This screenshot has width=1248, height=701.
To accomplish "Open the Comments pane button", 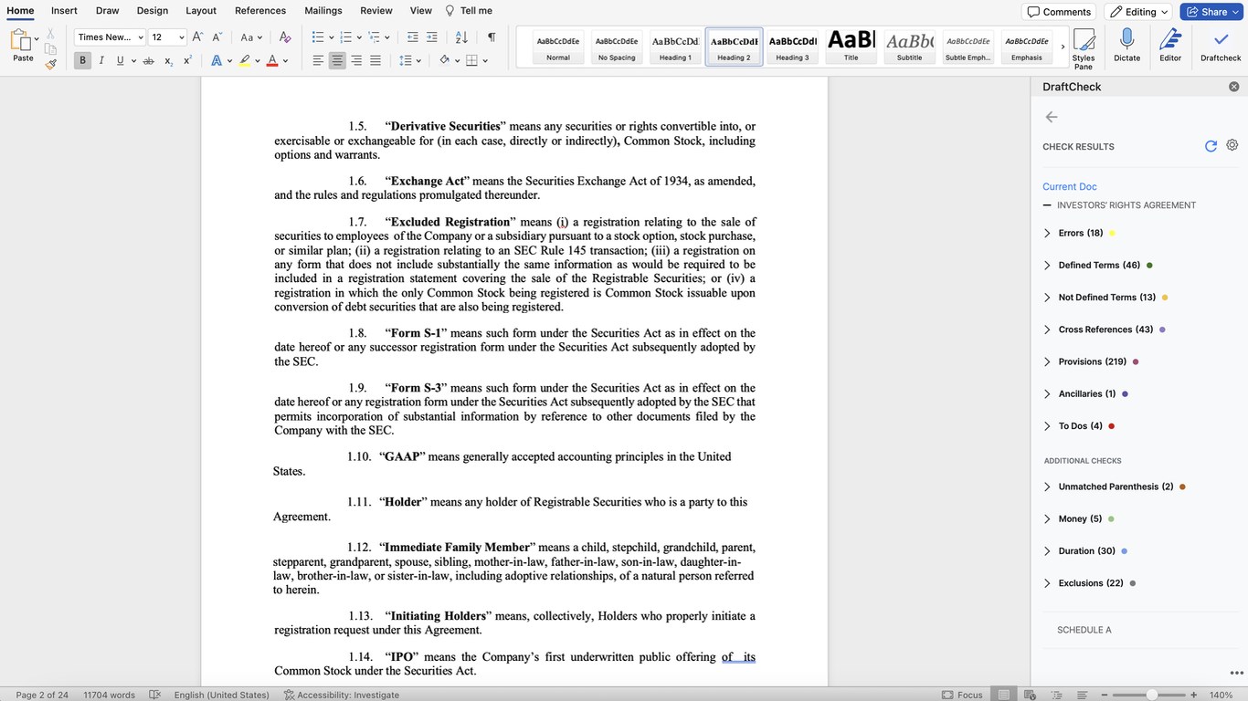I will pos(1059,12).
